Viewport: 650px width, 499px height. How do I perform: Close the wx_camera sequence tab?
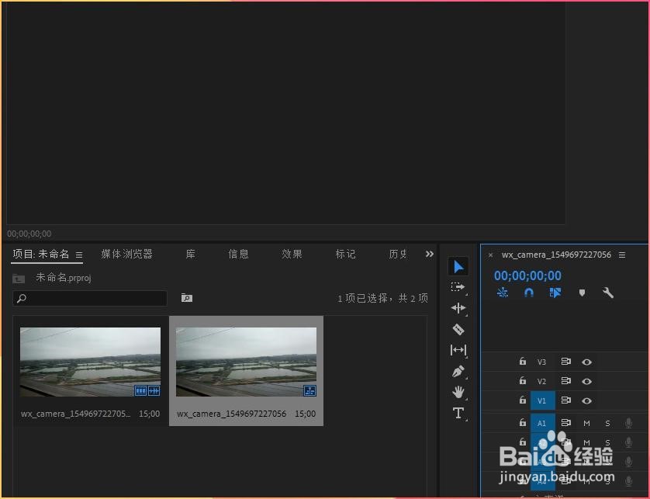pyautogui.click(x=490, y=255)
